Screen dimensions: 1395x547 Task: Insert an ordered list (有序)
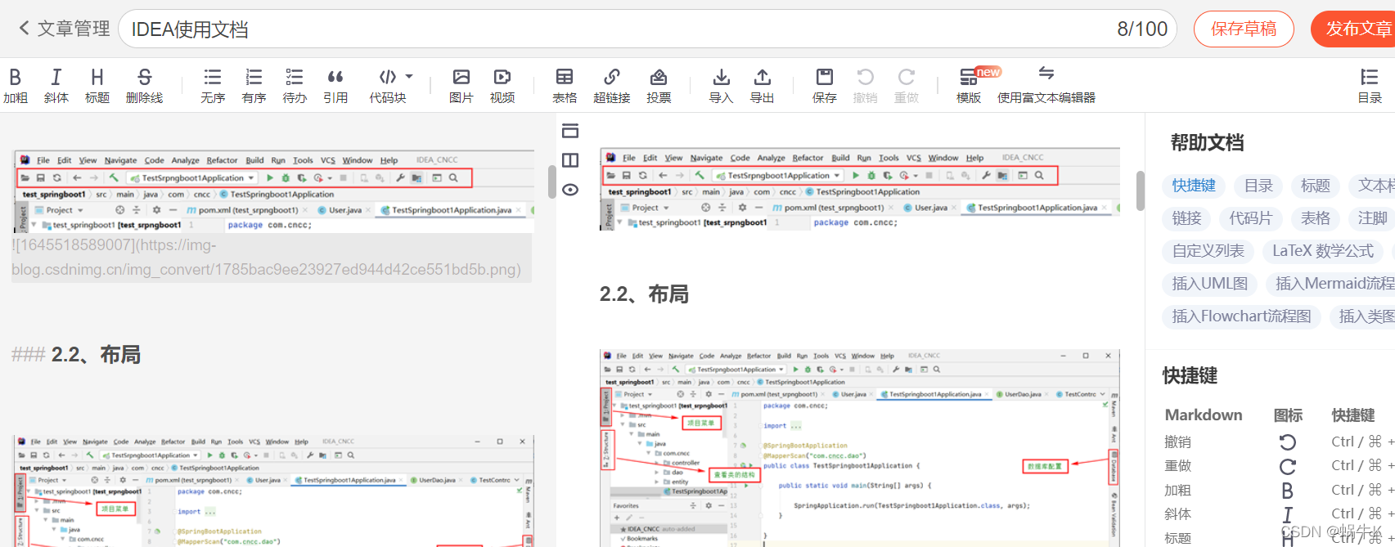(254, 86)
